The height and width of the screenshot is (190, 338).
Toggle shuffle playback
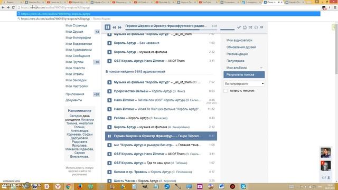tap(250, 27)
